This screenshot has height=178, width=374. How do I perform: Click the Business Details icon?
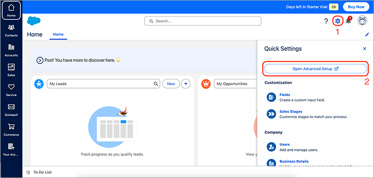271,163
